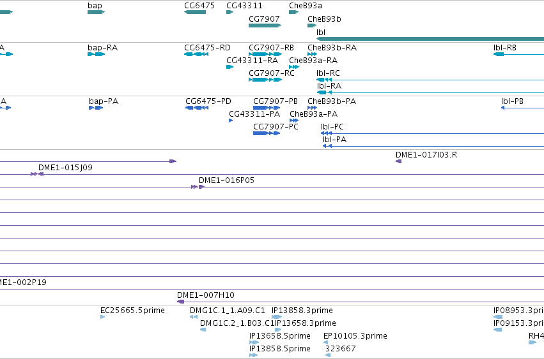Click the CG43311-PA label text
544x359 pixels.
point(254,114)
